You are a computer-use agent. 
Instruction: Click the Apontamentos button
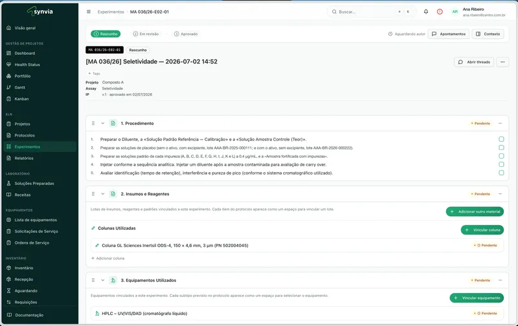(448, 34)
